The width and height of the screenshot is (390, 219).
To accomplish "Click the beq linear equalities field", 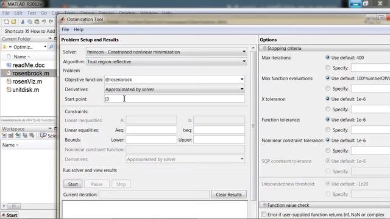I will [219, 130].
